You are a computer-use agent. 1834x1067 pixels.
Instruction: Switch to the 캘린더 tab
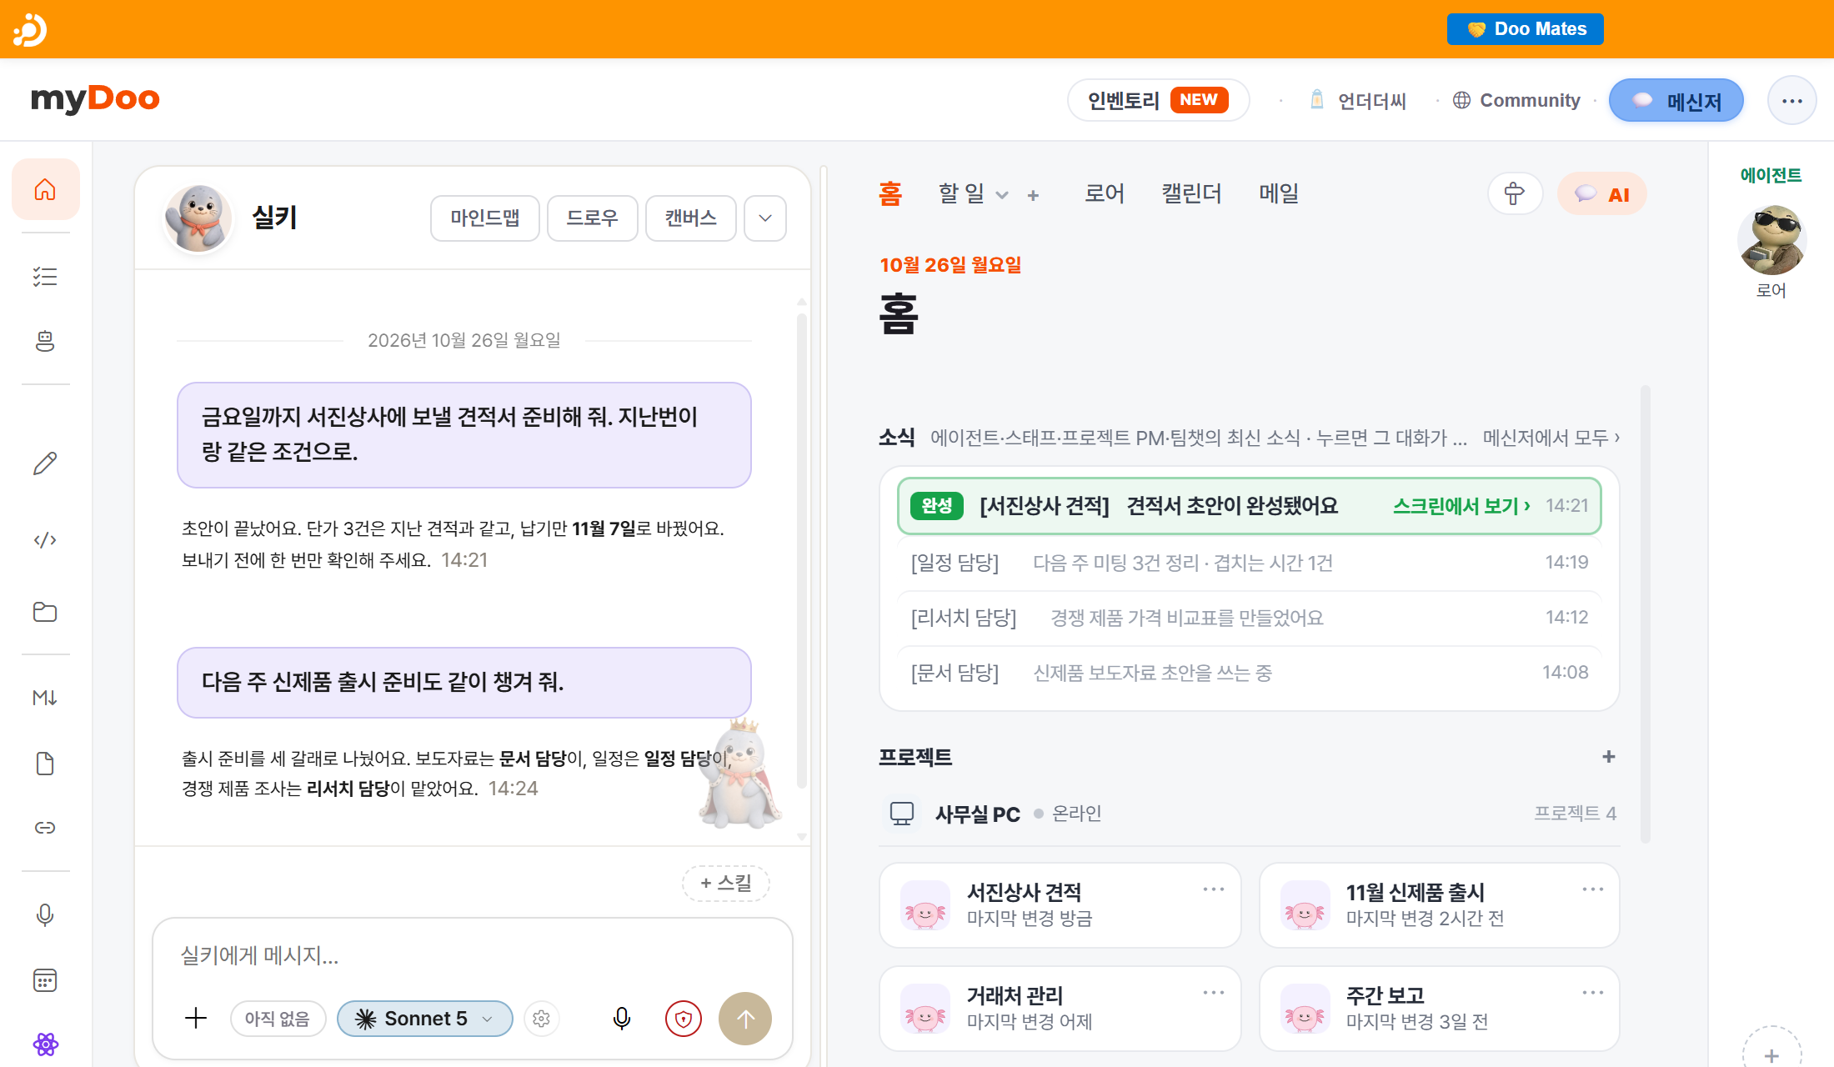coord(1192,193)
